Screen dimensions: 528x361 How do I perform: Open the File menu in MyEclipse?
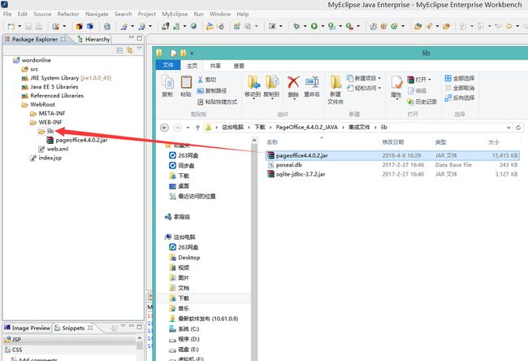pyautogui.click(x=7, y=14)
